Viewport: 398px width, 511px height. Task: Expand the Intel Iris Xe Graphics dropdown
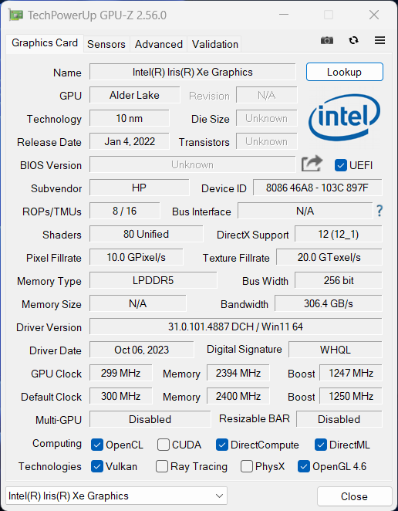click(116, 496)
